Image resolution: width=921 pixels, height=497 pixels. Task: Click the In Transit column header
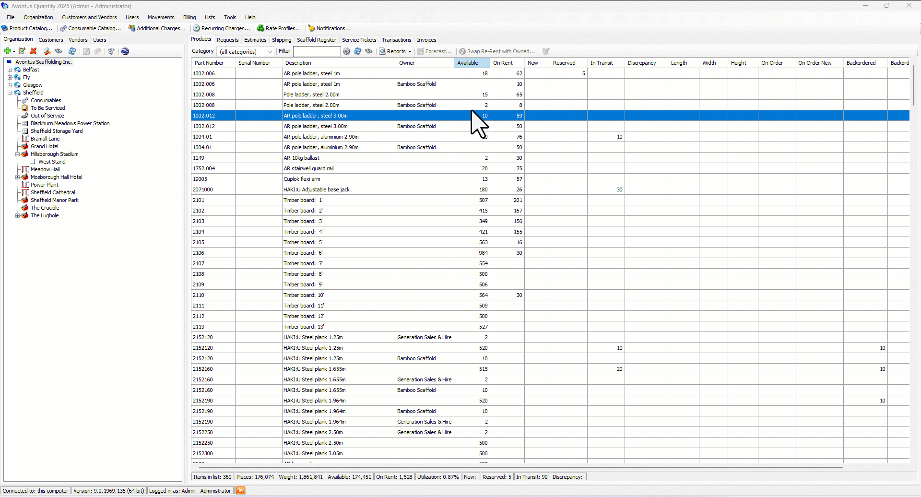(x=606, y=63)
